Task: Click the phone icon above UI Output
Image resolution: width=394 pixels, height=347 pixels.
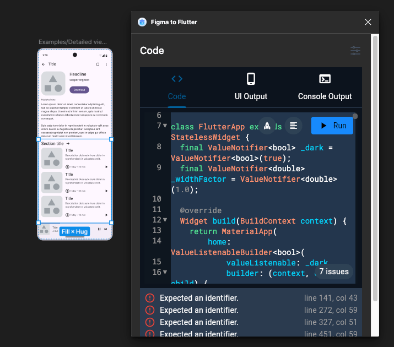Action: point(251,79)
